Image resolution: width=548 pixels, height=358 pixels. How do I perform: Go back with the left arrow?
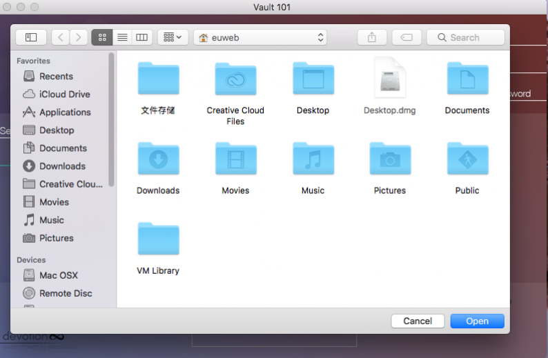61,37
